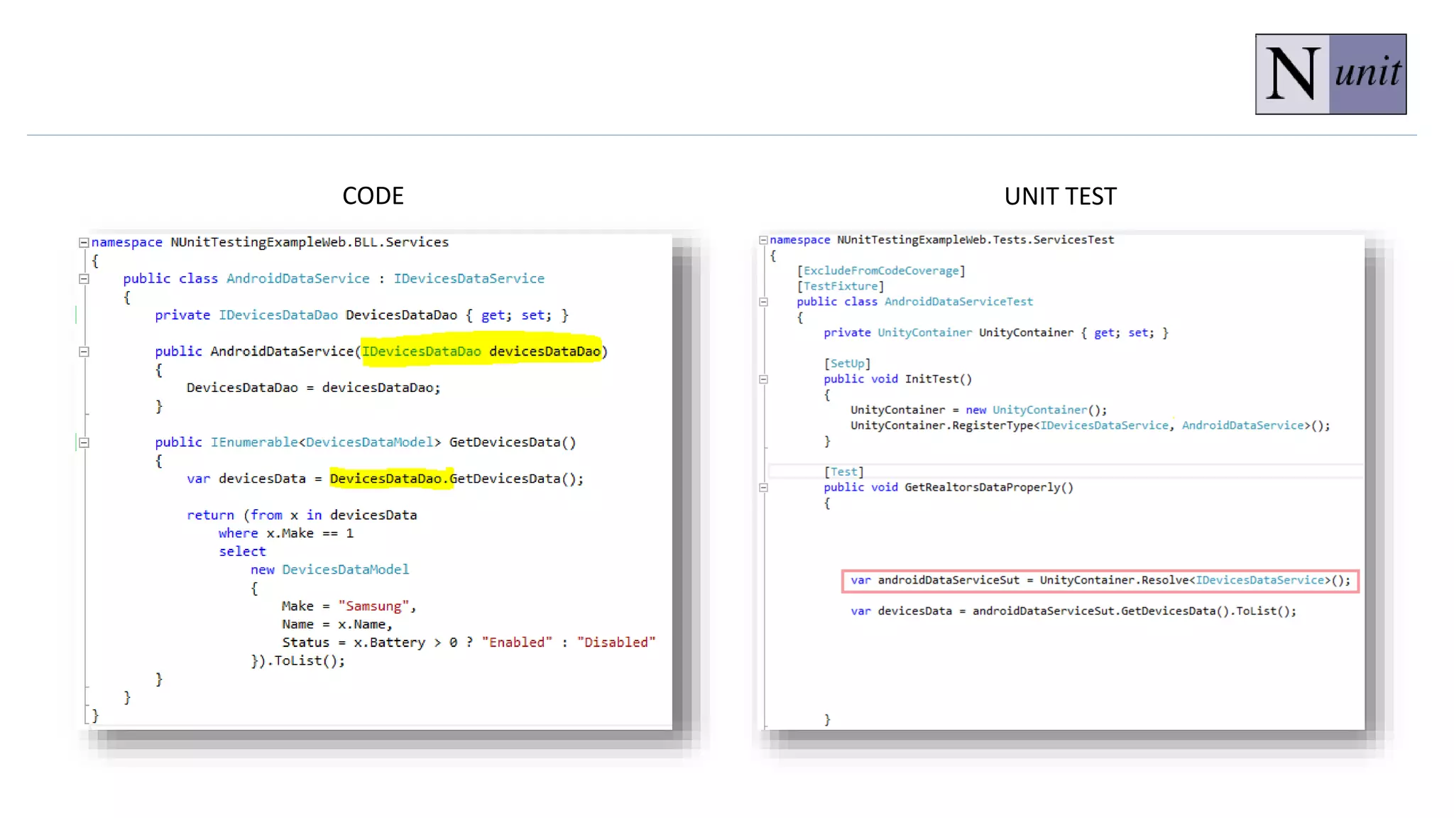Click the "Disabled" string literal

click(616, 642)
